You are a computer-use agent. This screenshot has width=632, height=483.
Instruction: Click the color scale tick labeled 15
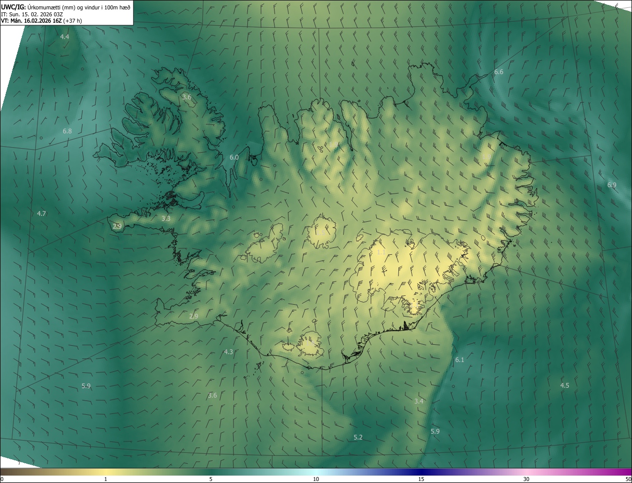(x=421, y=479)
